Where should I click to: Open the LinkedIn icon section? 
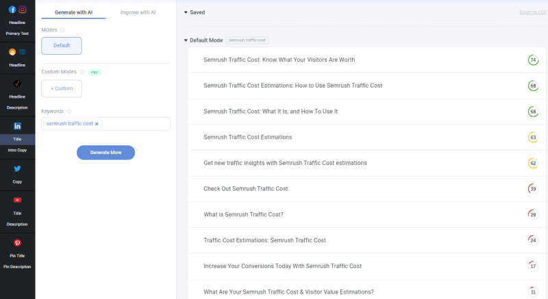point(17,127)
